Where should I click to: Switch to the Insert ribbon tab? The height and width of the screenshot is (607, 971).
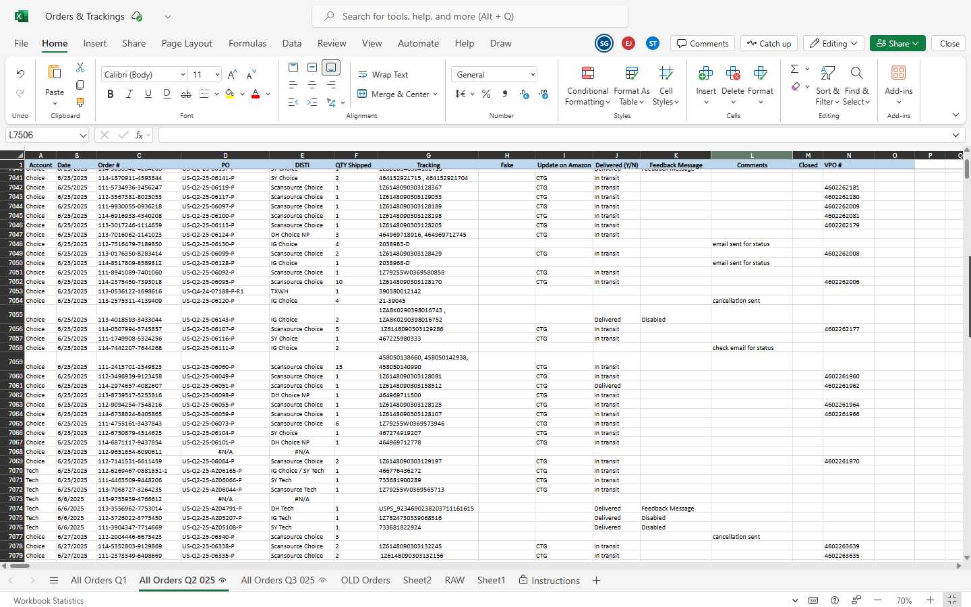(95, 43)
